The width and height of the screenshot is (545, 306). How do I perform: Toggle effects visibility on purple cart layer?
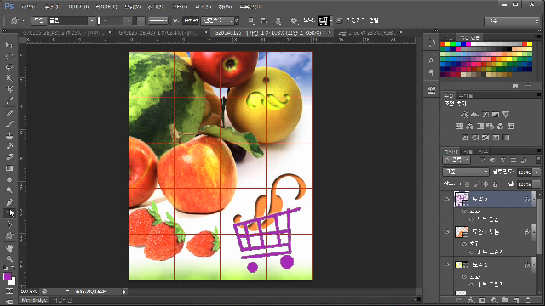coord(464,212)
